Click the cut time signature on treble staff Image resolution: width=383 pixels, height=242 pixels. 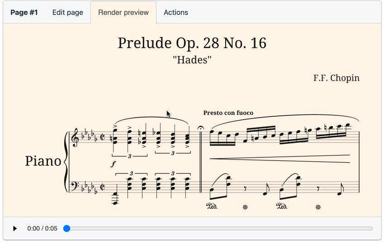tap(103, 137)
